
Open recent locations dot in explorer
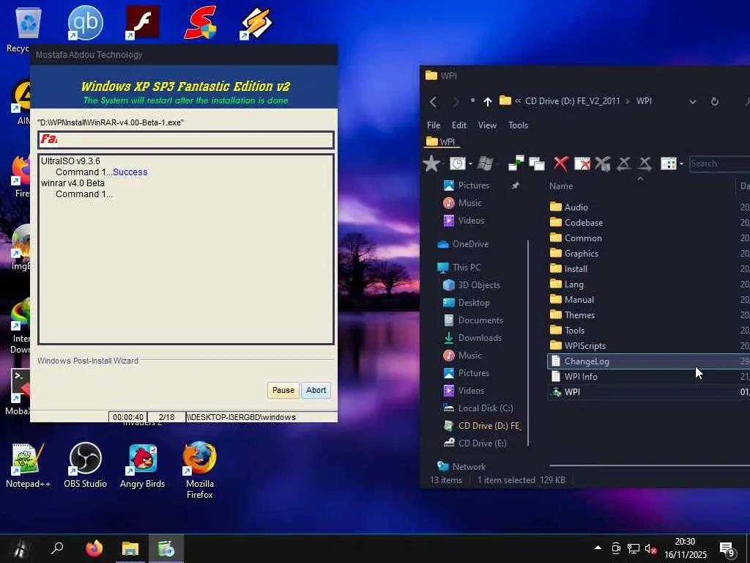coord(472,100)
